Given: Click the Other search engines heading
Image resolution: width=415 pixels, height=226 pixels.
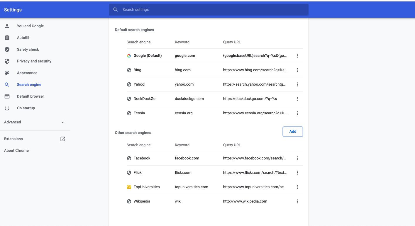Looking at the screenshot, I should click(x=133, y=133).
